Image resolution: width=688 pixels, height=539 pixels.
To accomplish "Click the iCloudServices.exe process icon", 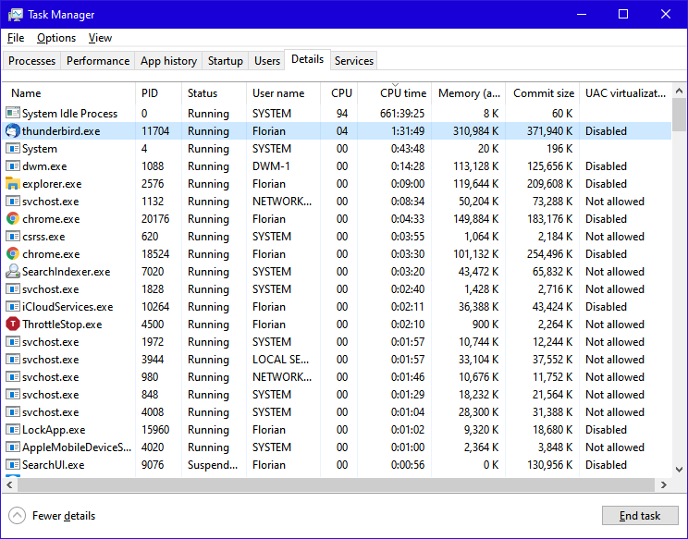I will (x=13, y=307).
